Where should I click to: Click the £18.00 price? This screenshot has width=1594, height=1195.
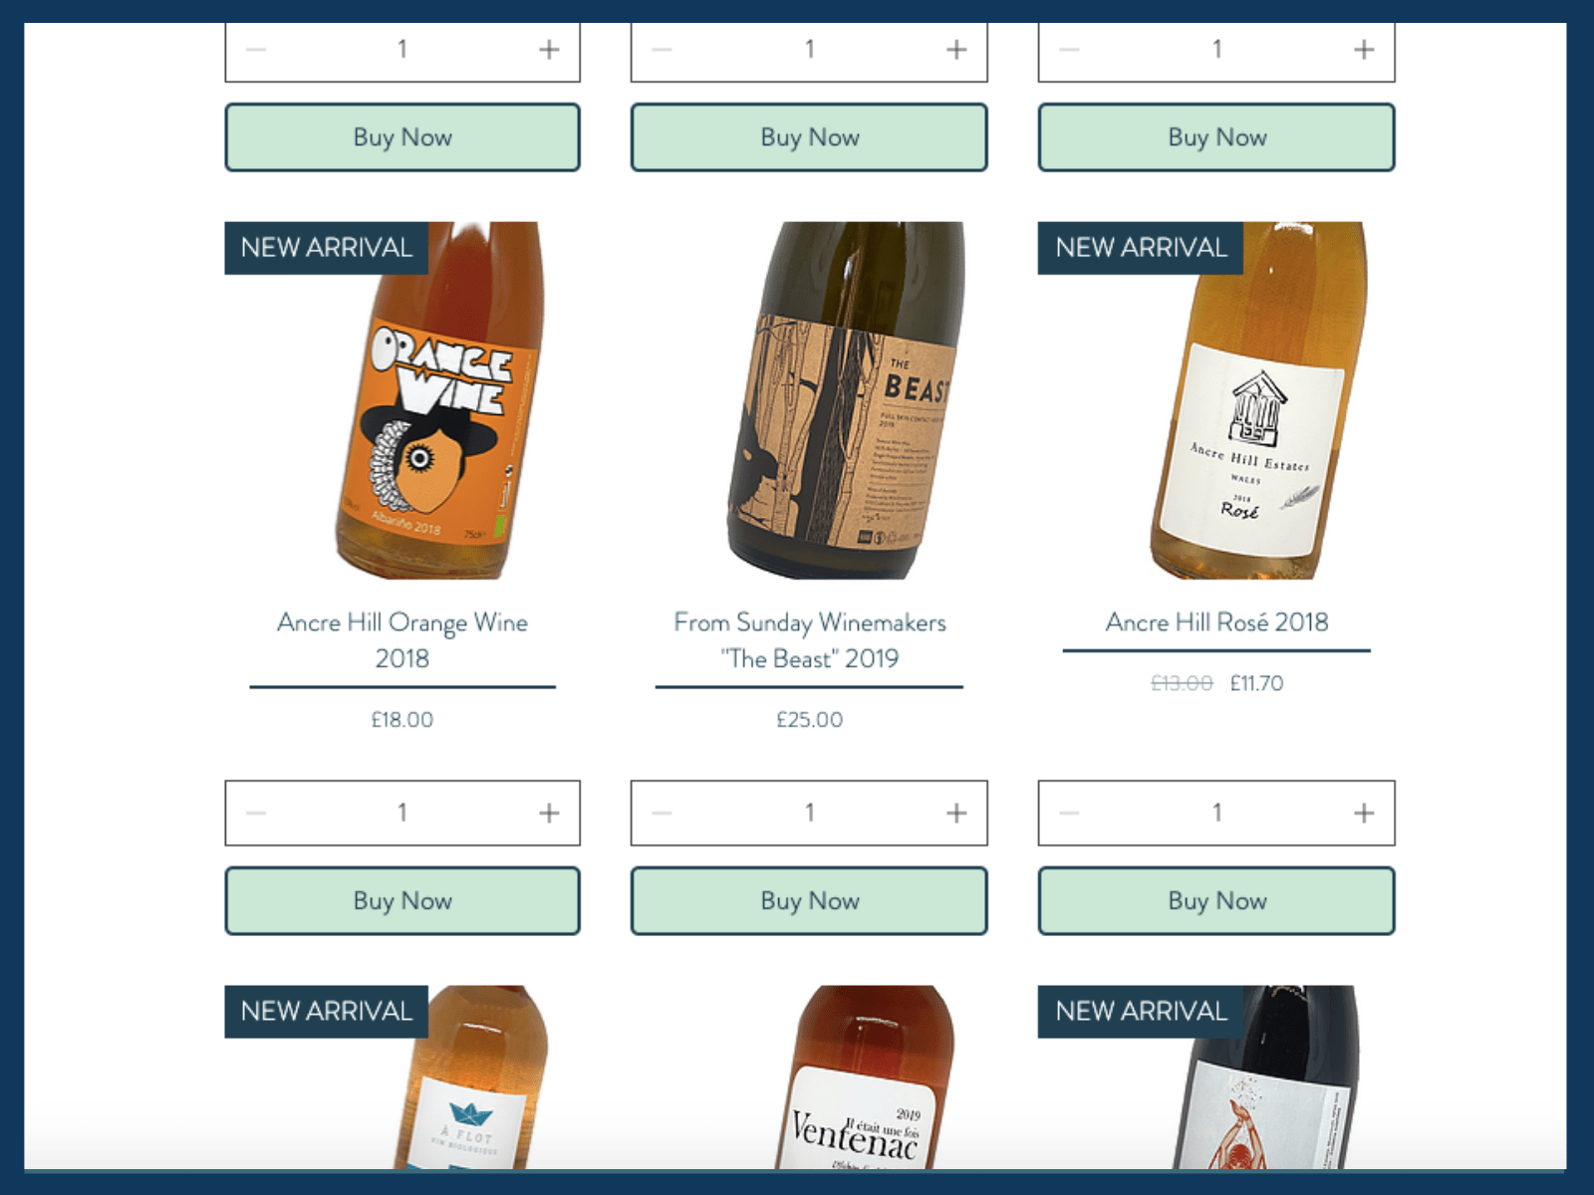point(402,720)
